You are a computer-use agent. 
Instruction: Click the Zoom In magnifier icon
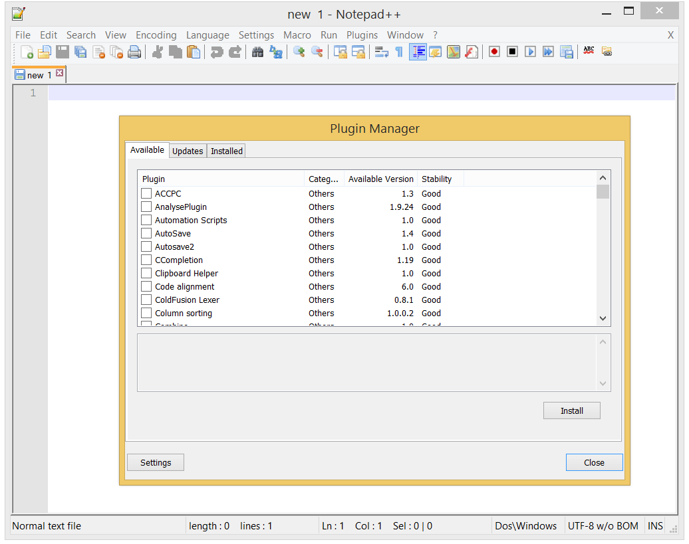[299, 52]
